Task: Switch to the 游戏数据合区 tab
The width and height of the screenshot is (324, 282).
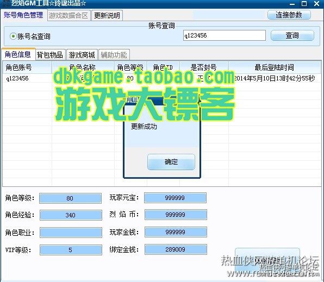Action: click(69, 16)
